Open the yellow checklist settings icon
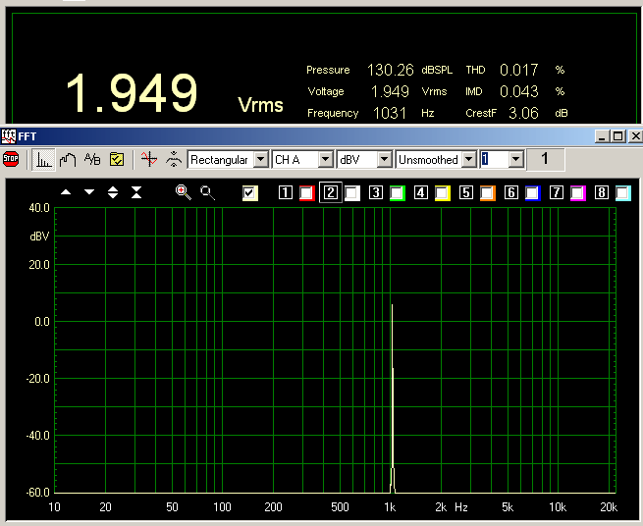This screenshot has width=643, height=526. coord(117,159)
